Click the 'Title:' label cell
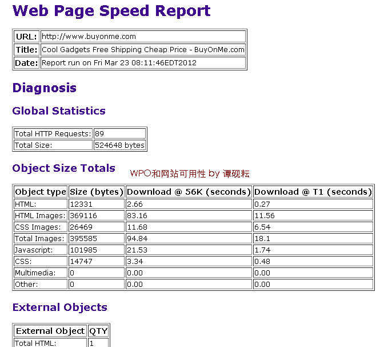This screenshot has width=380, height=347. (26, 50)
